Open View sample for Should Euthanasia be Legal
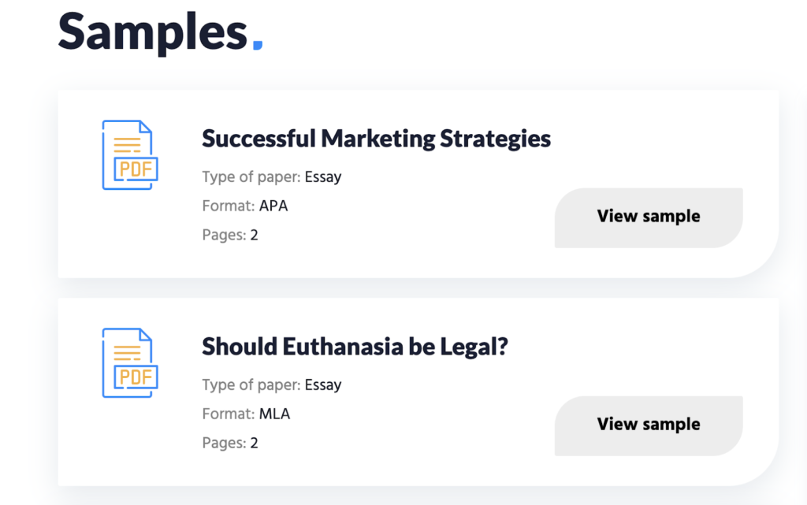The image size is (807, 505). (x=649, y=425)
